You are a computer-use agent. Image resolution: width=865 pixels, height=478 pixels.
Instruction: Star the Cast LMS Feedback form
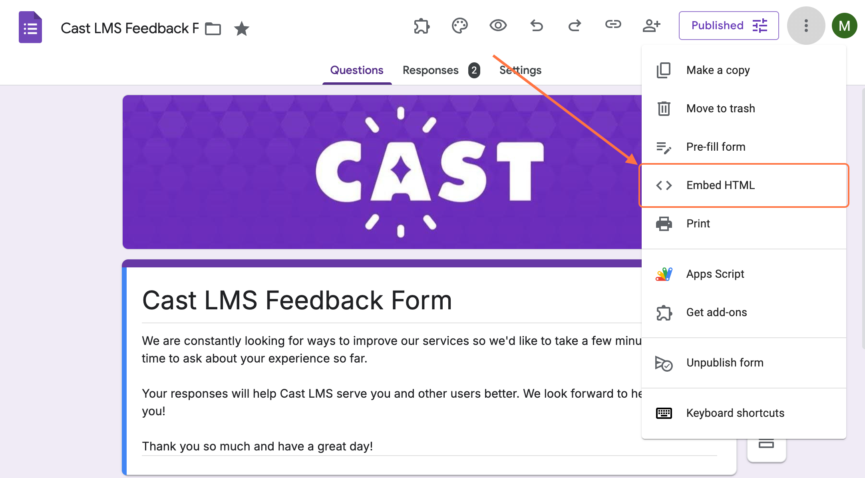(241, 29)
